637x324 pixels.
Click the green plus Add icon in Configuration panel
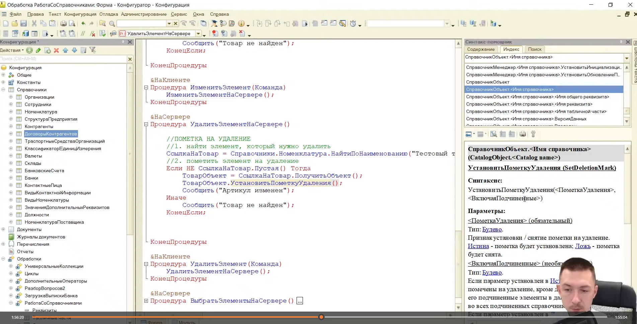point(29,50)
